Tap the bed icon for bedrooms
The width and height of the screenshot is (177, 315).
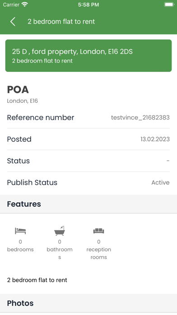(20, 231)
